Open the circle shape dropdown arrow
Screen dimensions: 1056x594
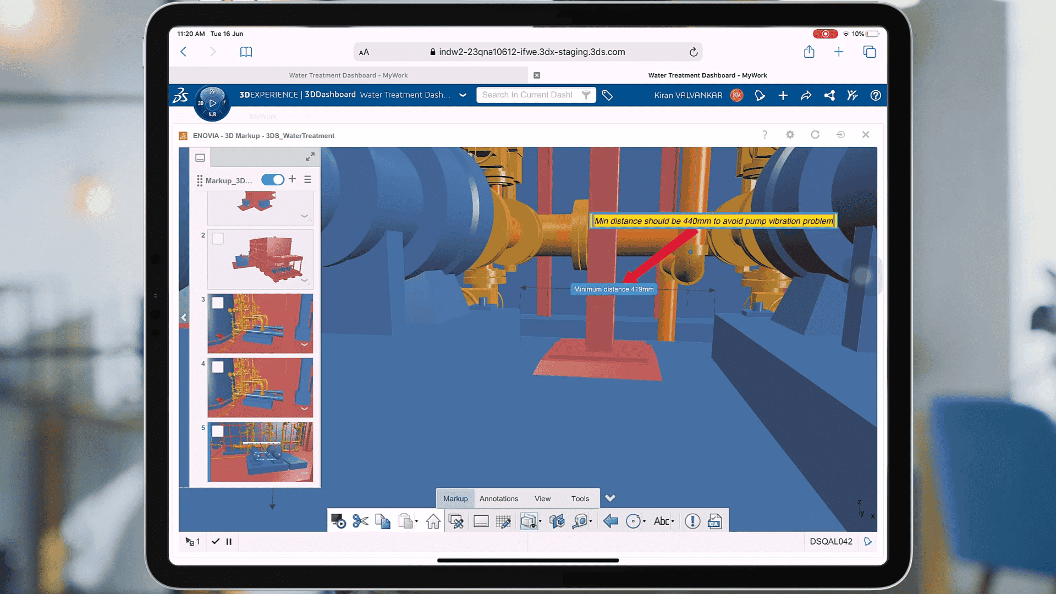pyautogui.click(x=644, y=521)
